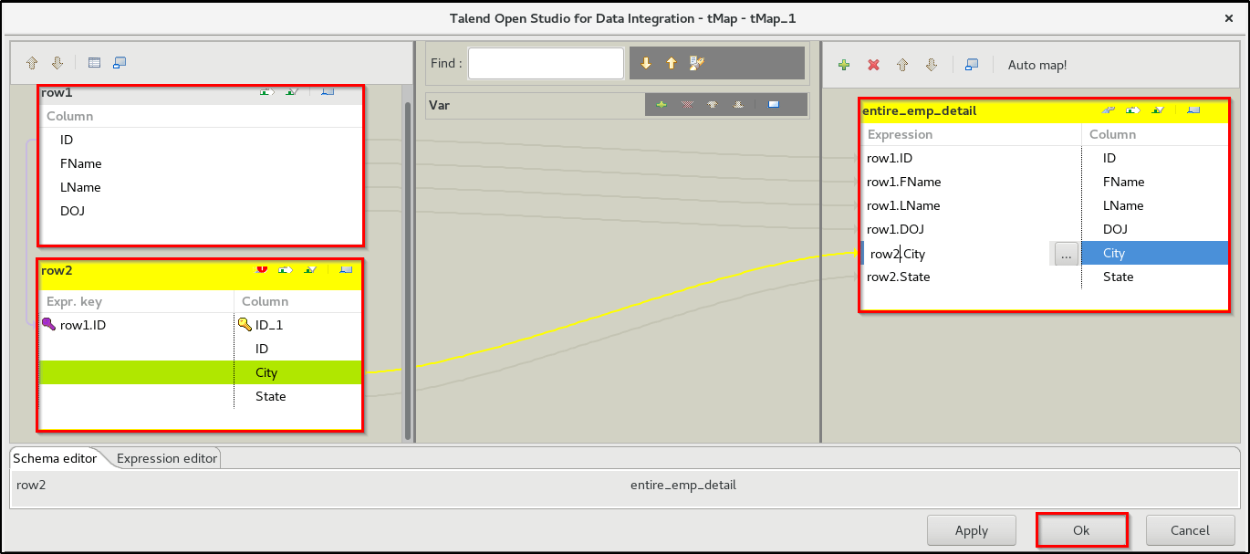Minimize the entire_emp_detail table window icon

pyautogui.click(x=1193, y=110)
